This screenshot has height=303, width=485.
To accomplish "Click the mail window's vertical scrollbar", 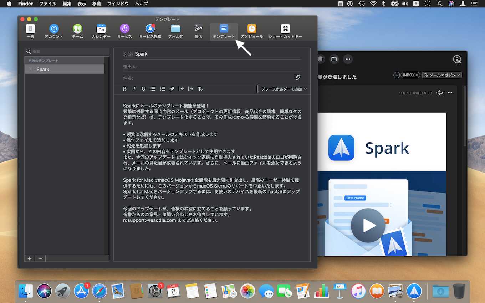I will pos(465,116).
